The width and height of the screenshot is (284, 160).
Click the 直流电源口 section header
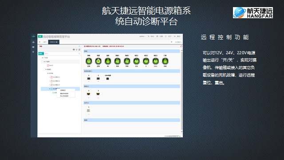click(x=132, y=71)
